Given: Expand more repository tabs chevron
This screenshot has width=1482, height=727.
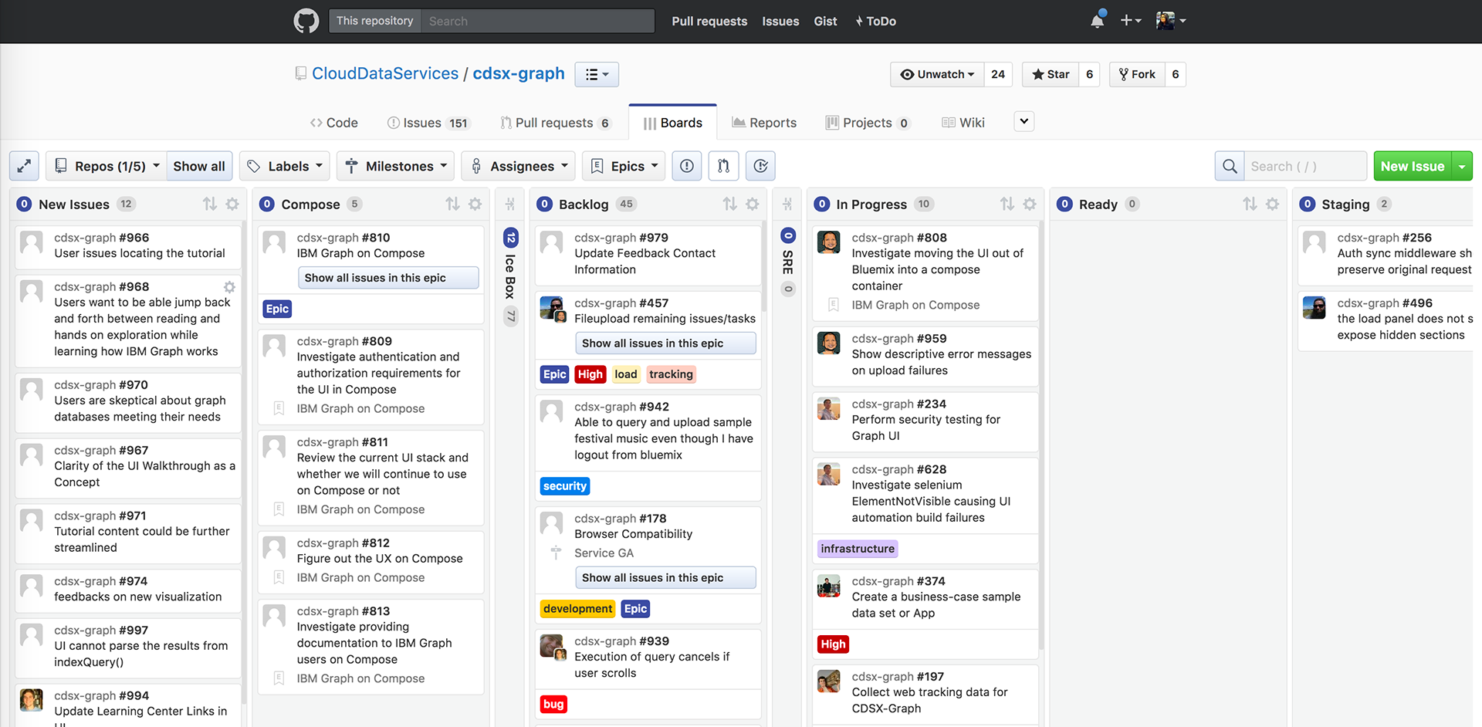Looking at the screenshot, I should 1024,121.
